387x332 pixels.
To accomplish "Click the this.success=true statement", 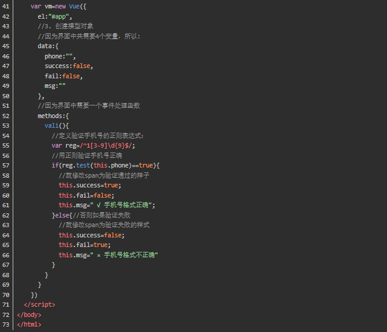I will point(89,185).
